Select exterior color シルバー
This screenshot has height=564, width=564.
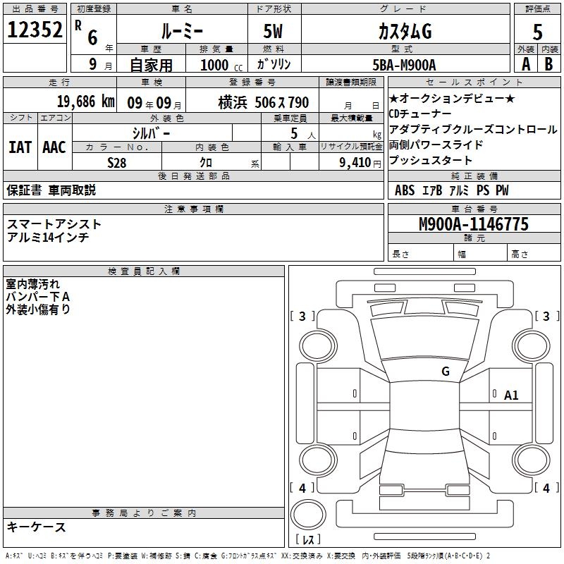coord(151,133)
